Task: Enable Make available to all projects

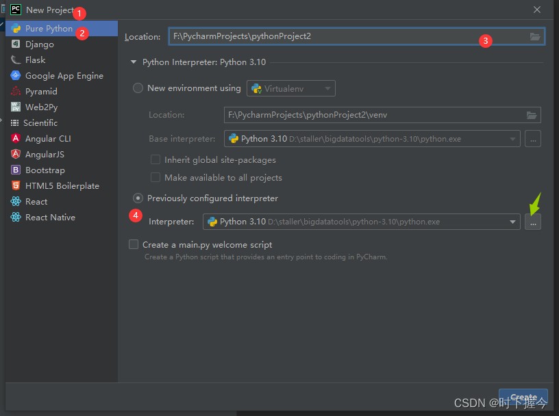Action: click(x=156, y=177)
